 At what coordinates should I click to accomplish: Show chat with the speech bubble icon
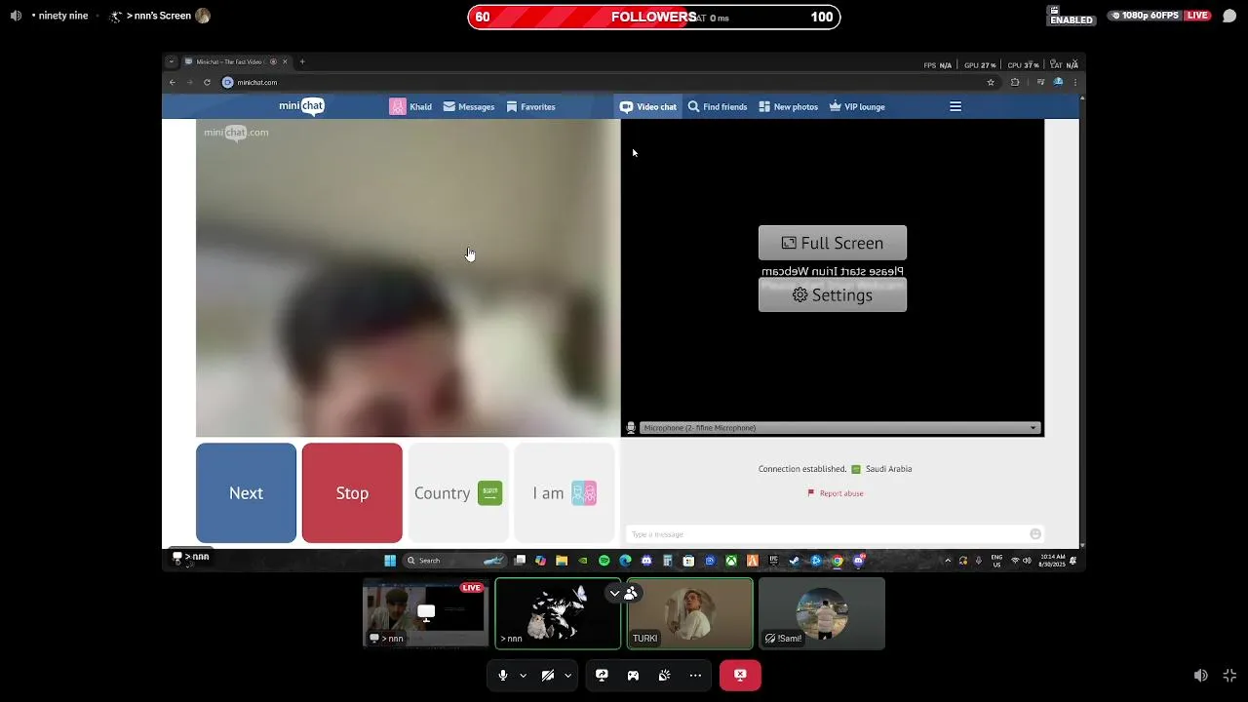(x=1229, y=16)
